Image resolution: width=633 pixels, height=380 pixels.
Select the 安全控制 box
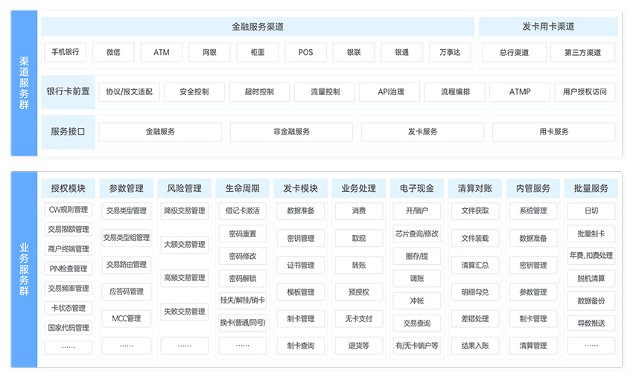194,92
